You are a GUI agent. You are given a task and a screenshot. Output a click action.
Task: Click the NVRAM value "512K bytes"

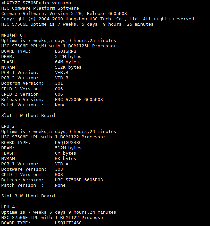[68, 67]
